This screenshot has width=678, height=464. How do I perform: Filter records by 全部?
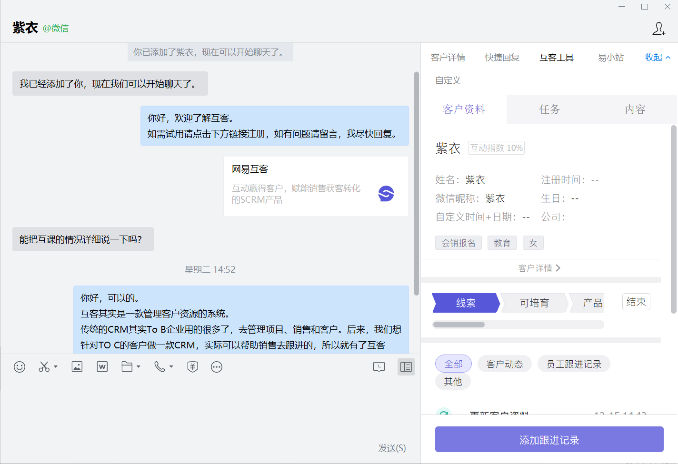point(453,364)
